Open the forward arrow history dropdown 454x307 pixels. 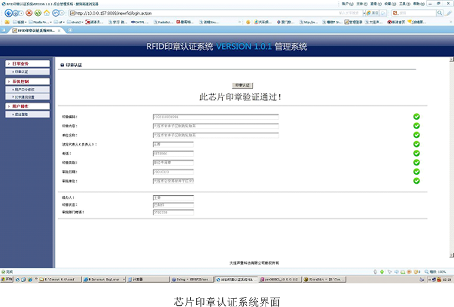(x=21, y=13)
